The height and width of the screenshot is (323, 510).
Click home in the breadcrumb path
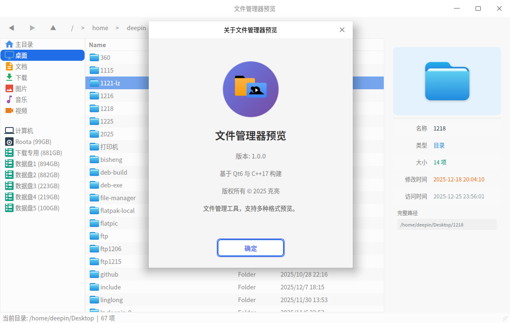coord(100,28)
